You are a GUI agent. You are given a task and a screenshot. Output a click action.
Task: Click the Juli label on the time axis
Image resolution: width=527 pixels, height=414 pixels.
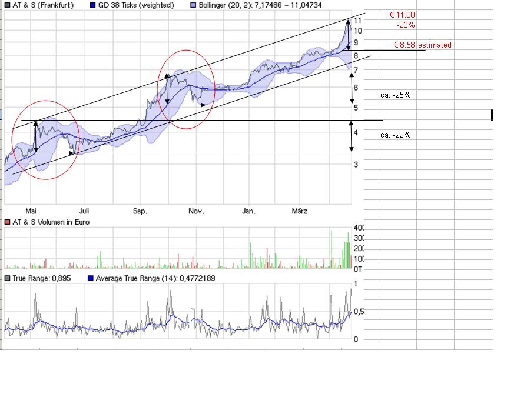85,211
